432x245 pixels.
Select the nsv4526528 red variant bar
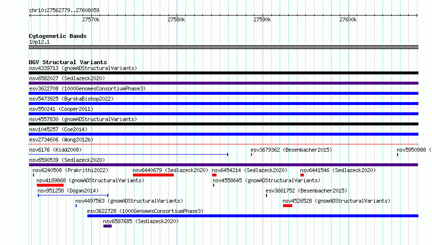pos(287,206)
